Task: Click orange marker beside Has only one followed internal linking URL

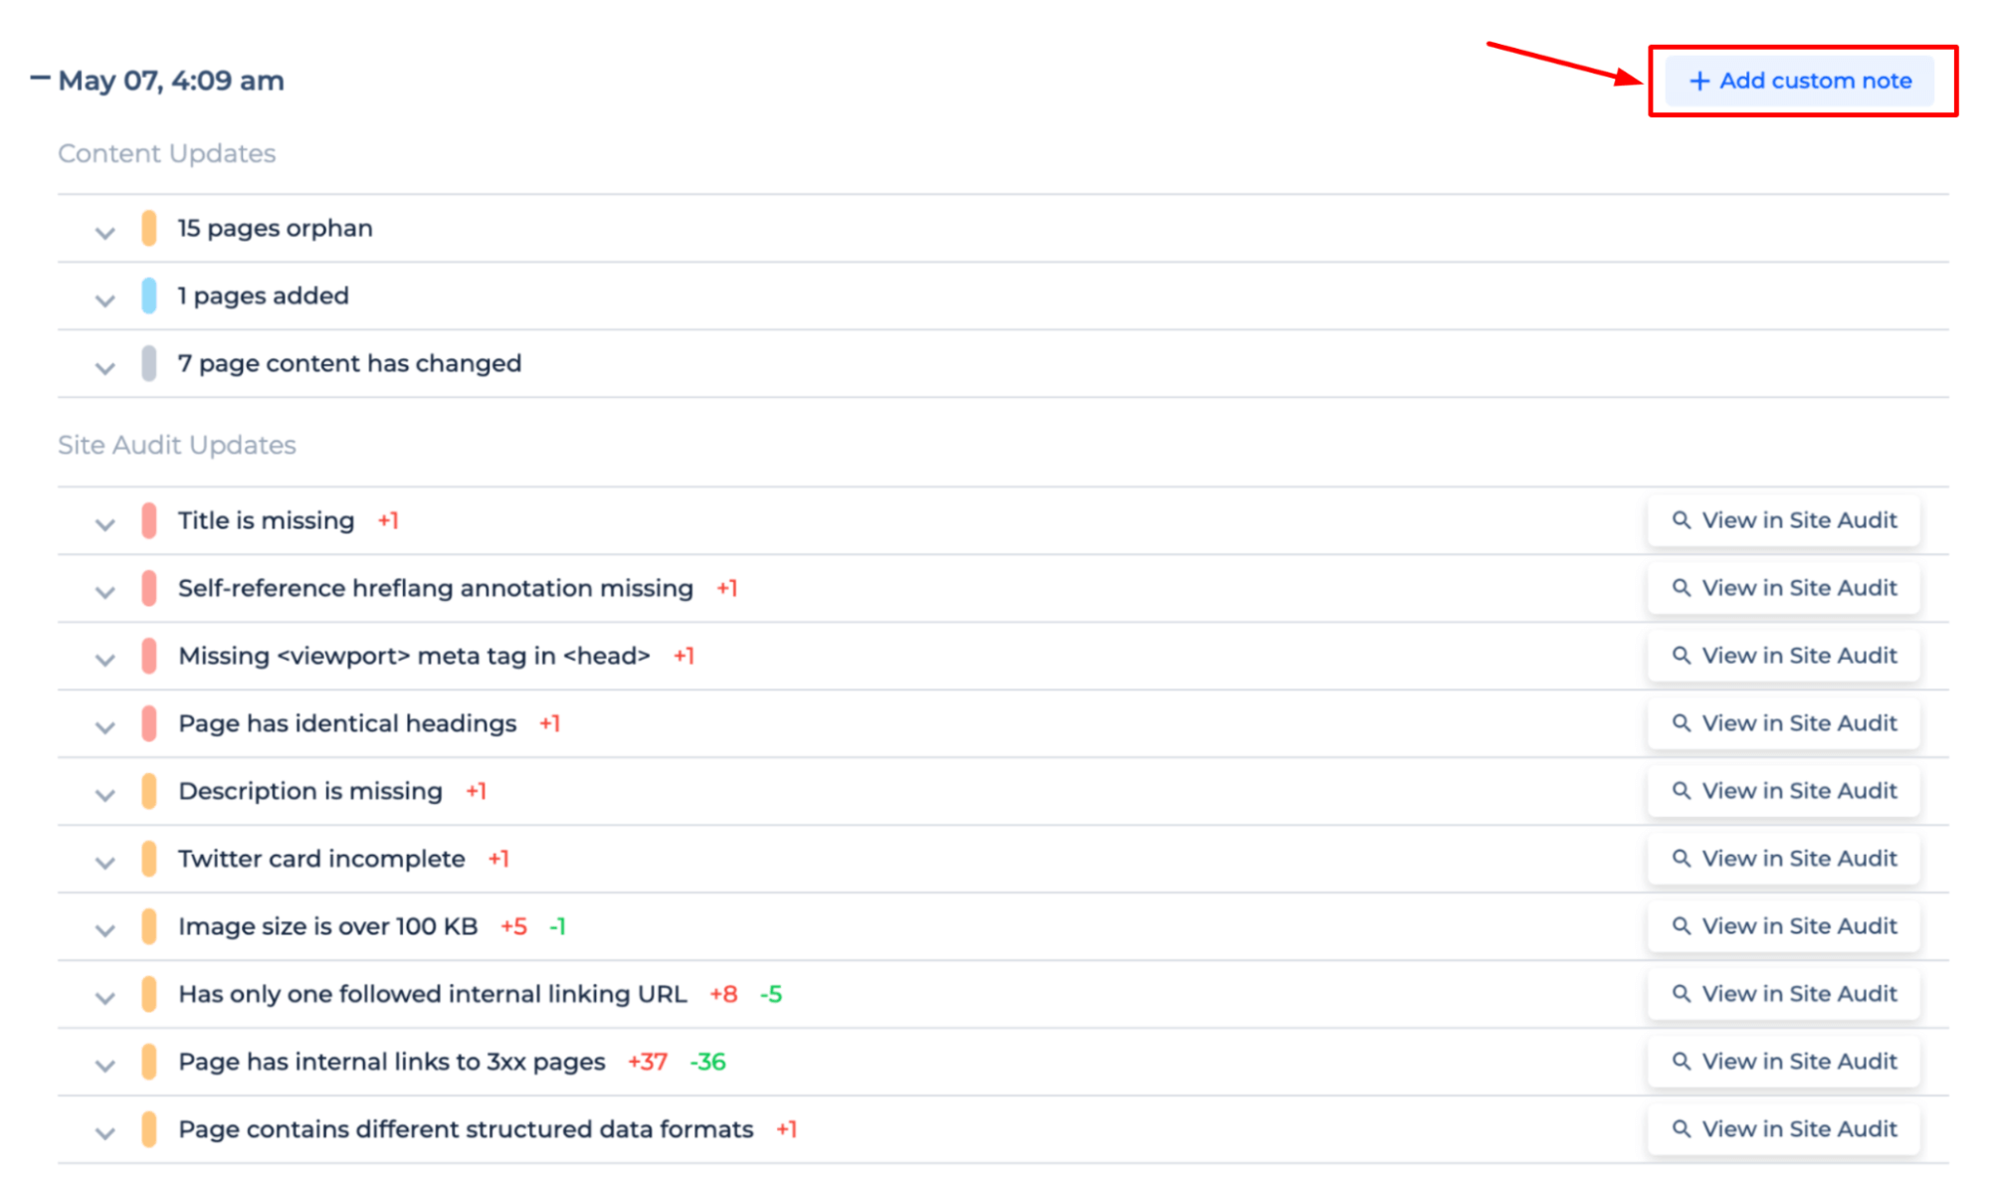Action: (149, 994)
